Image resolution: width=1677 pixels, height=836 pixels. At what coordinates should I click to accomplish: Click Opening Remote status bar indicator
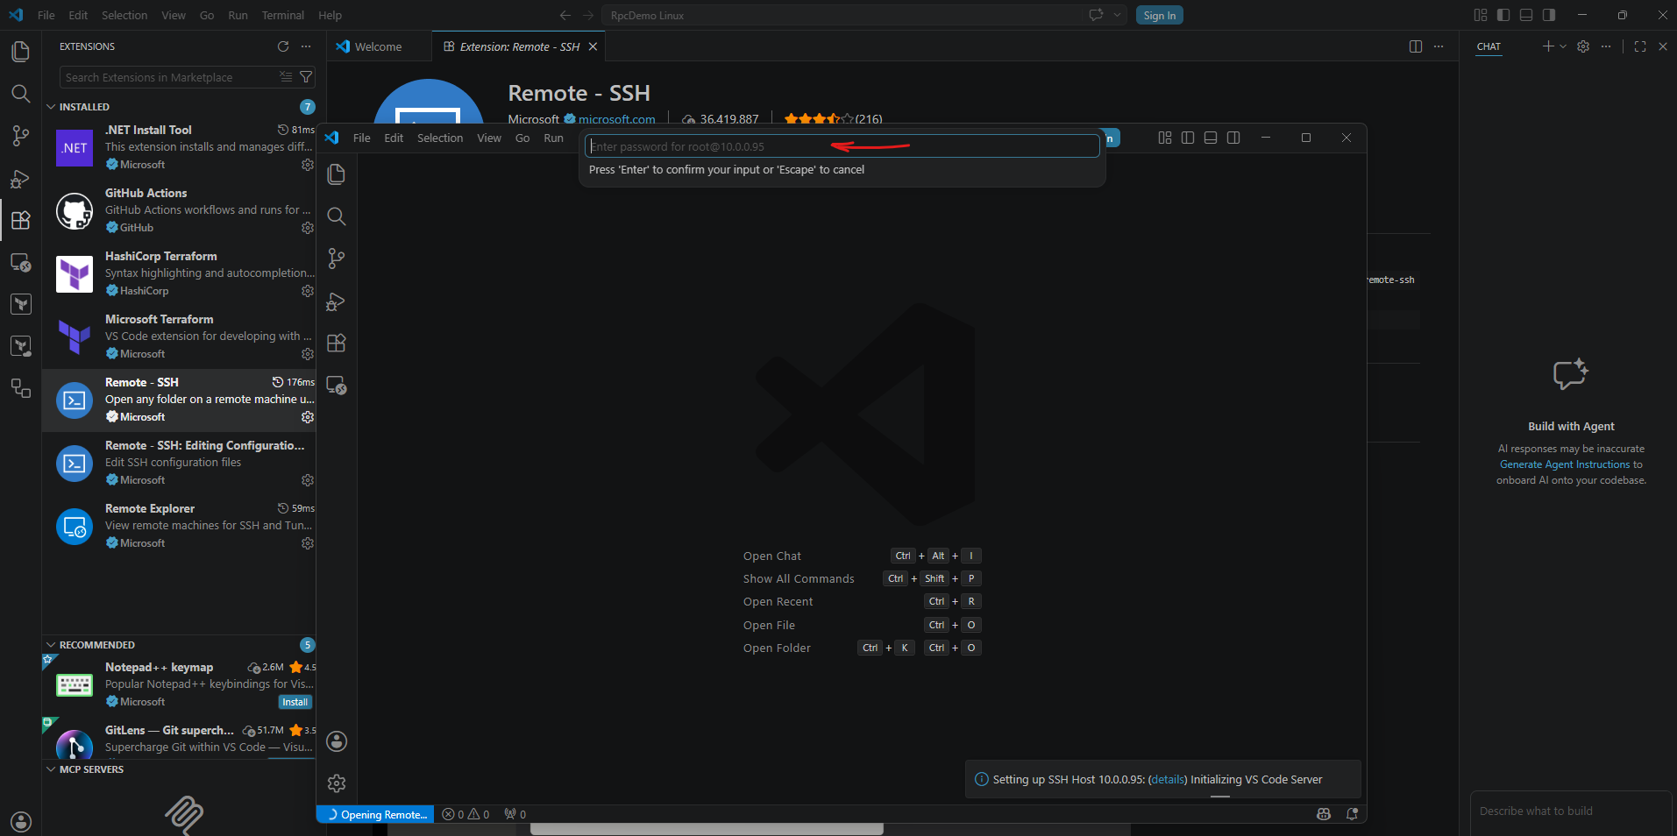click(375, 814)
